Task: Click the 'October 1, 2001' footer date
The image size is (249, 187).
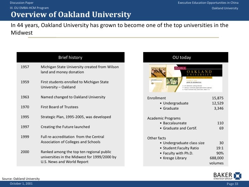Action: 21,184
